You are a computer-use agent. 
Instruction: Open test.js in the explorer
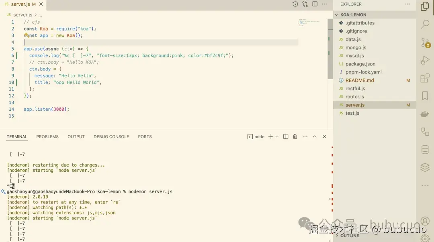coord(374,113)
